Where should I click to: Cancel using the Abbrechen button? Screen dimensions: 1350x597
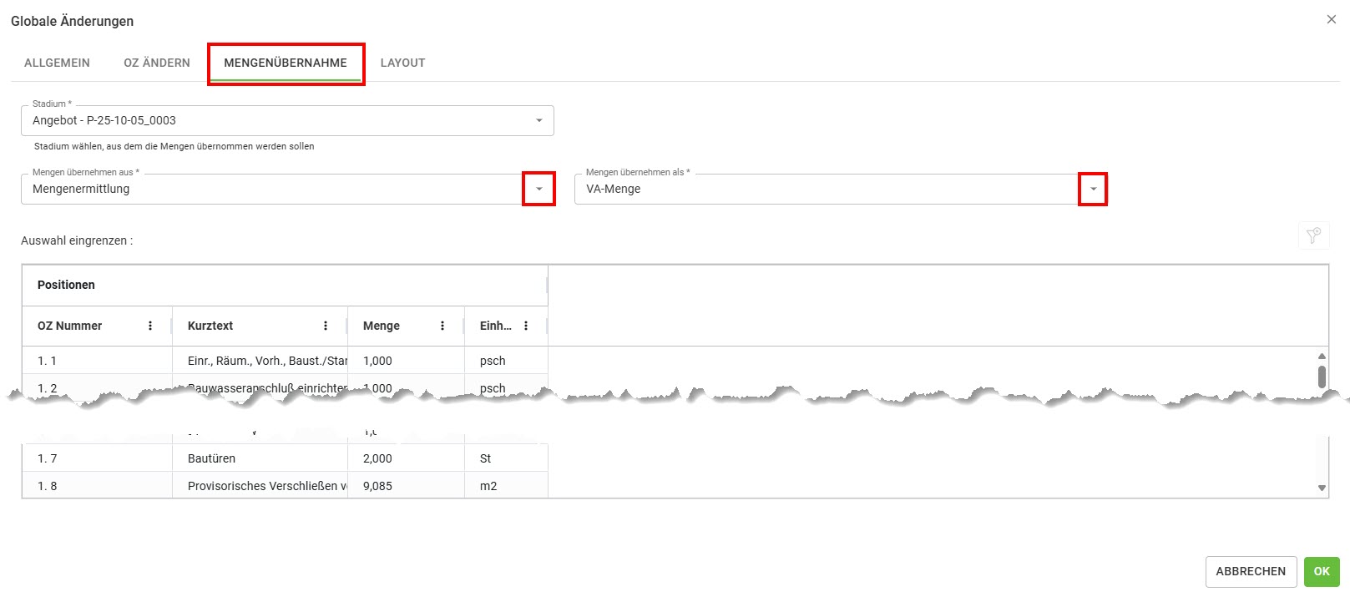click(1250, 571)
